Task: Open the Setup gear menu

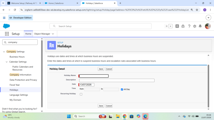Action: pos(195,26)
